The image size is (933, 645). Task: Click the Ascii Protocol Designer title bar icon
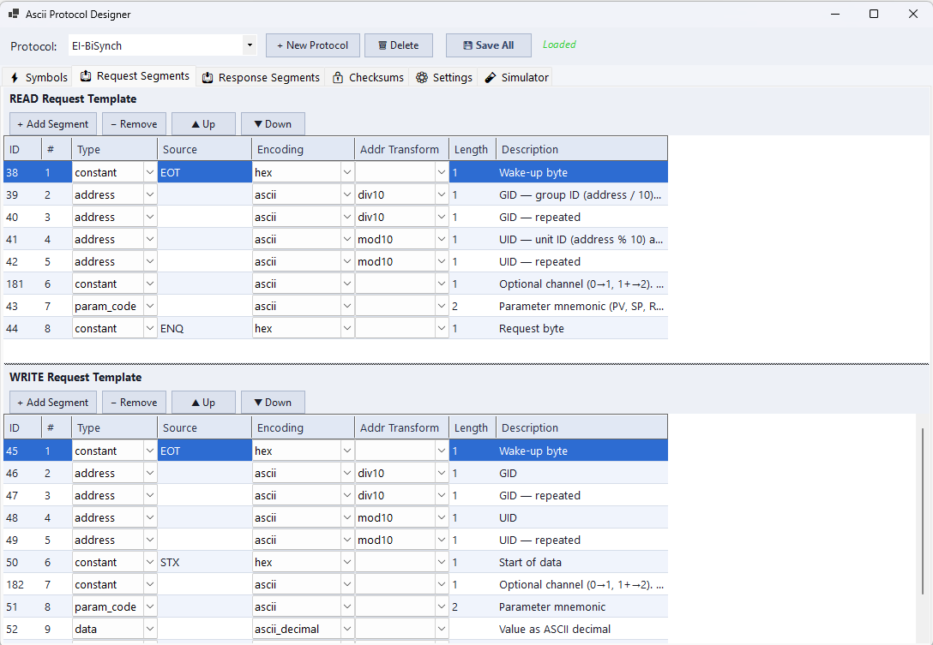(x=13, y=14)
